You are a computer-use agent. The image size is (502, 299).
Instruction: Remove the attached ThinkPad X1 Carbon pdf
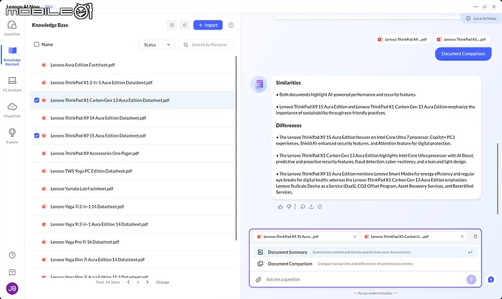click(x=462, y=237)
